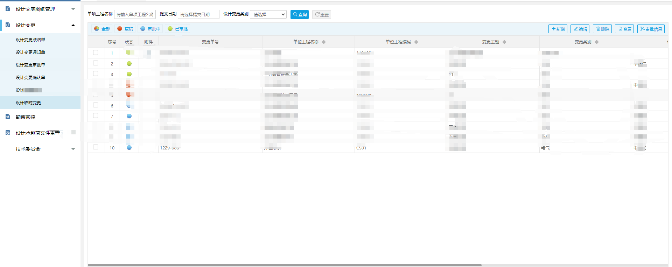672x267 pixels.
Task: Sort by 变更主题 column arrows
Action: (x=504, y=42)
